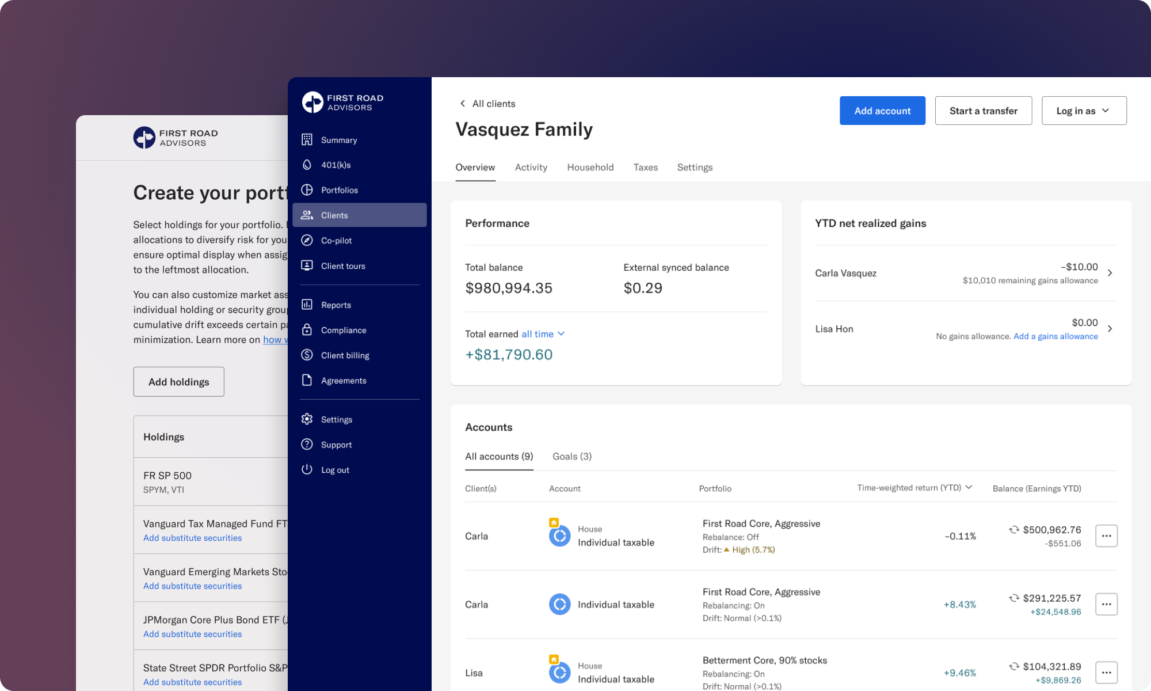The width and height of the screenshot is (1151, 691).
Task: Click 'Add substitute securities' under Vanguard Tax Managed Fund
Action: [192, 537]
